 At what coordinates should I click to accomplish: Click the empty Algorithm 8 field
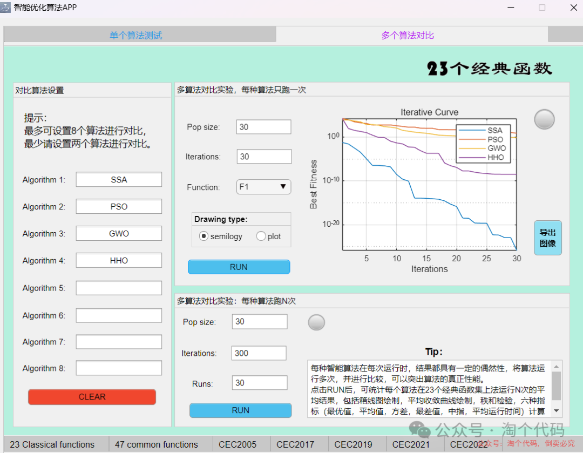(x=119, y=368)
